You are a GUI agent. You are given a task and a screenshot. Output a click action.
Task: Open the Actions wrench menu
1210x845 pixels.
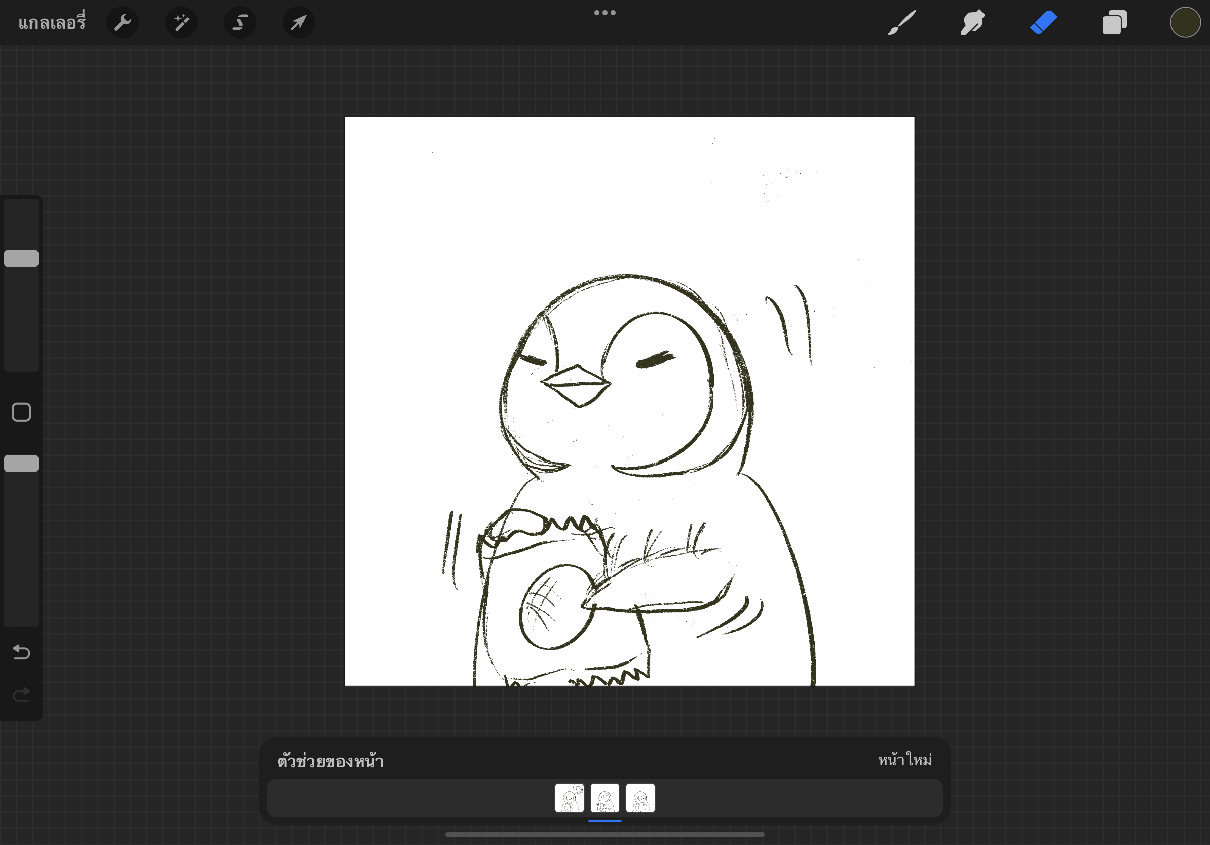coord(122,23)
